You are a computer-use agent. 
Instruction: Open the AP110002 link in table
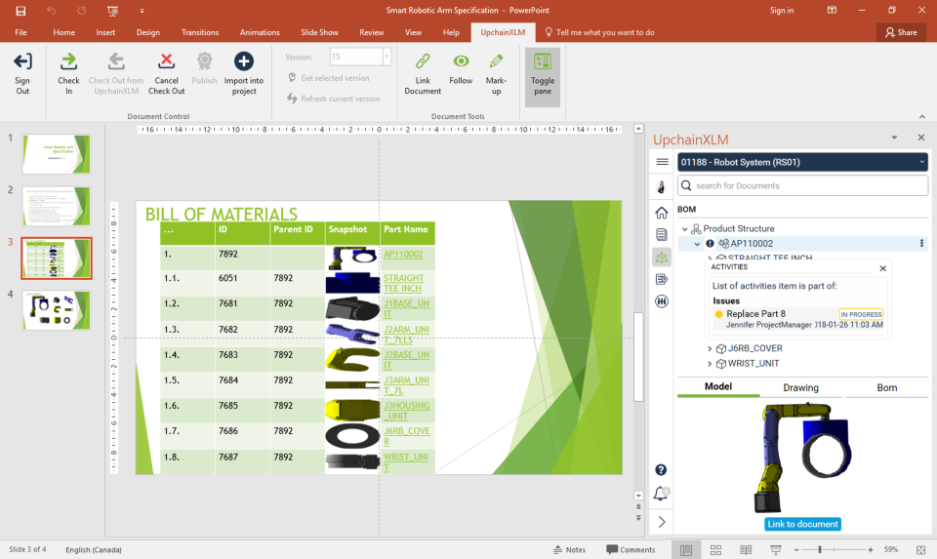point(403,254)
